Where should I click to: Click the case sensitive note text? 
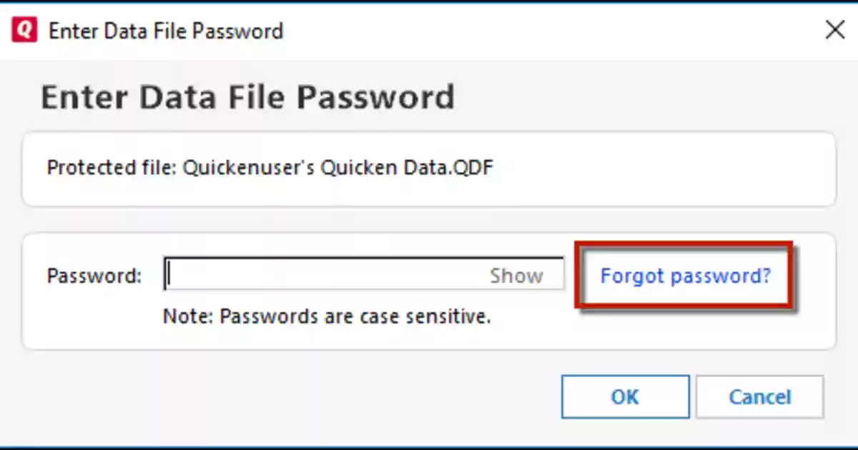pos(327,316)
